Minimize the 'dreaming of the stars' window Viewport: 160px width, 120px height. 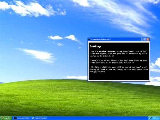point(142,39)
